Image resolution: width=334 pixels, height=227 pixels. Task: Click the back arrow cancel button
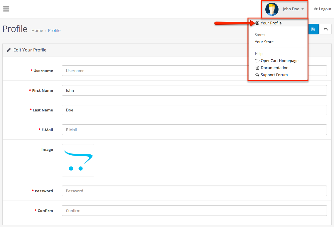pyautogui.click(x=325, y=29)
